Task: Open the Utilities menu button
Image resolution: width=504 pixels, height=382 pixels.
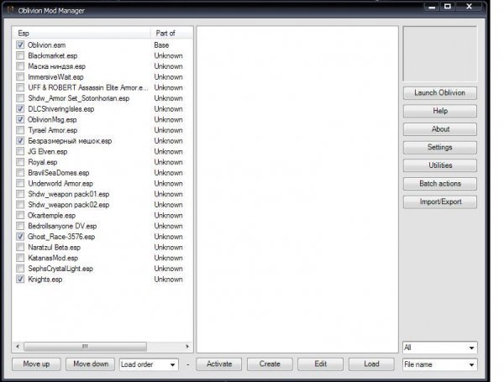Action: click(439, 165)
